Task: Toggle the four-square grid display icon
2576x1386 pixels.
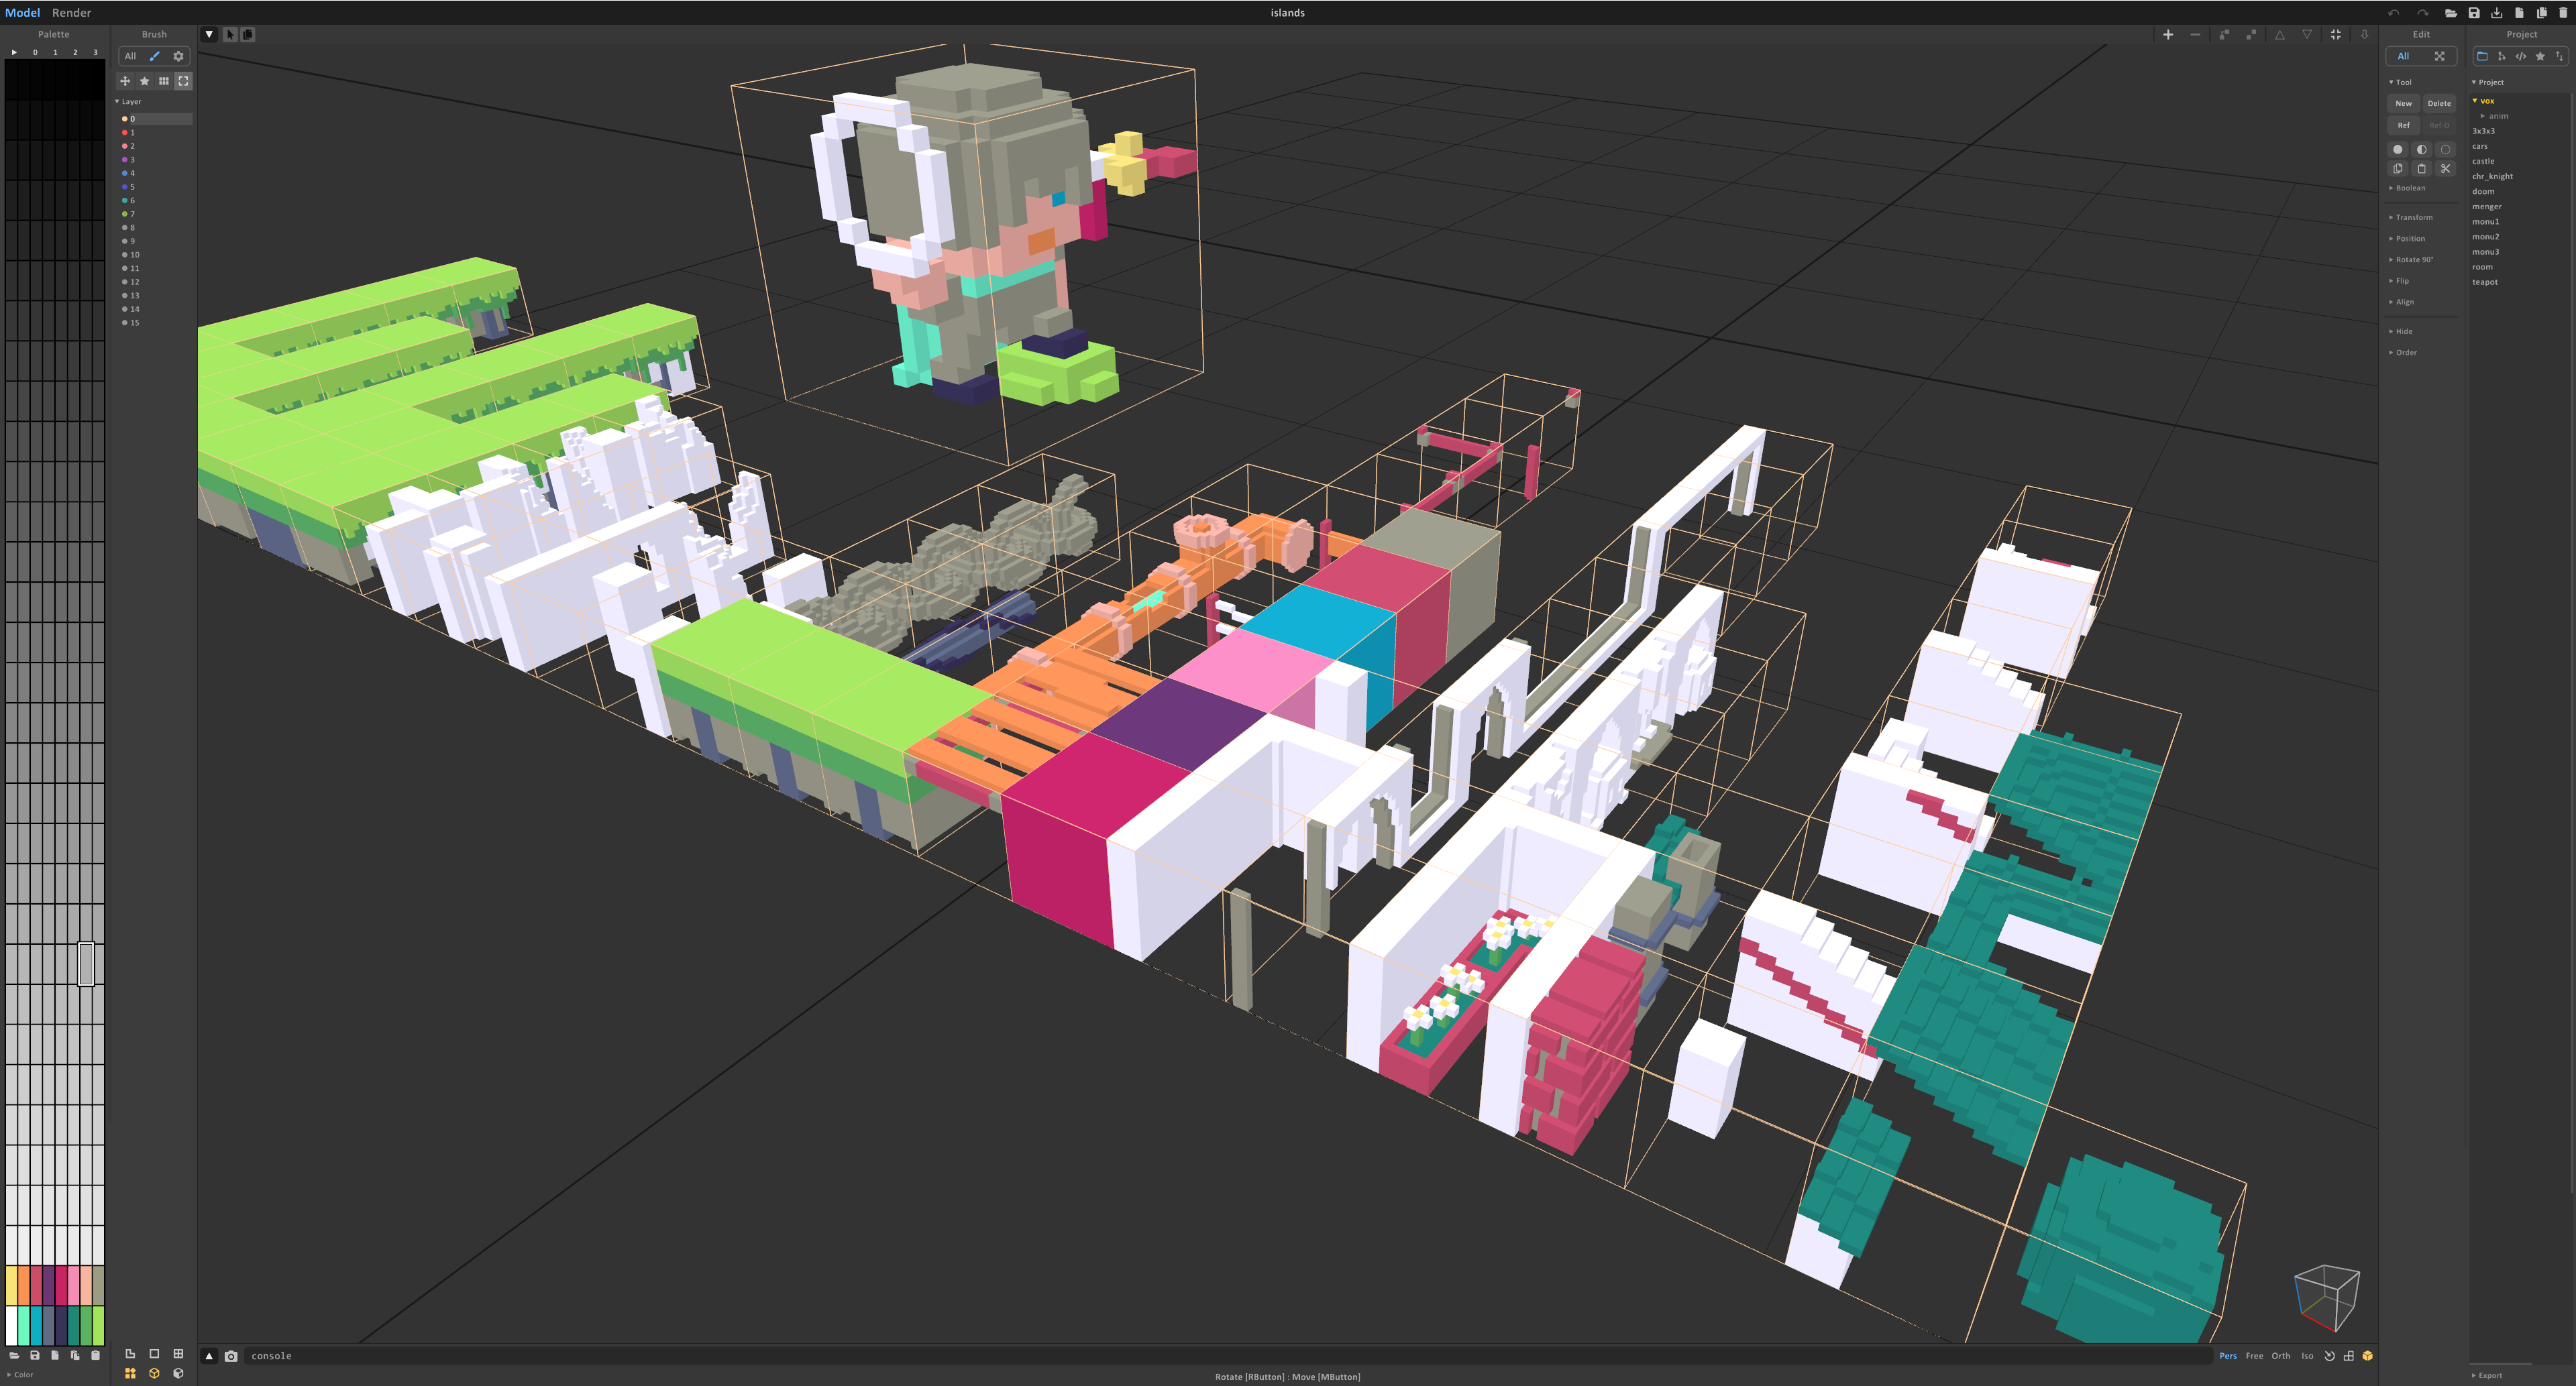Action: click(x=178, y=1354)
